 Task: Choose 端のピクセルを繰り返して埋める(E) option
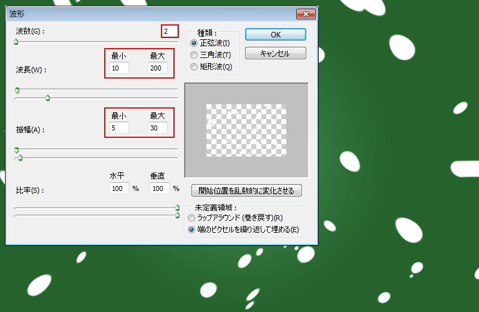pyautogui.click(x=191, y=230)
